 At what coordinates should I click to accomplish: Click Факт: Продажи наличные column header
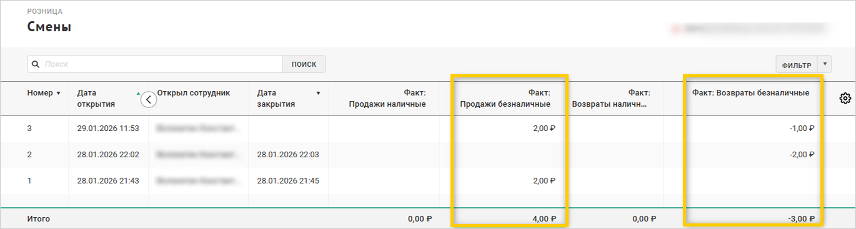[x=387, y=98]
